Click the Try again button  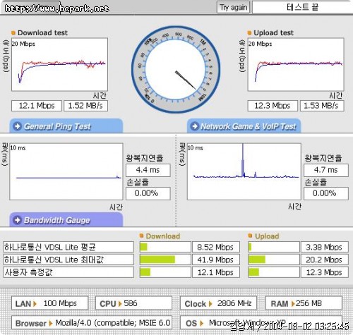233,8
